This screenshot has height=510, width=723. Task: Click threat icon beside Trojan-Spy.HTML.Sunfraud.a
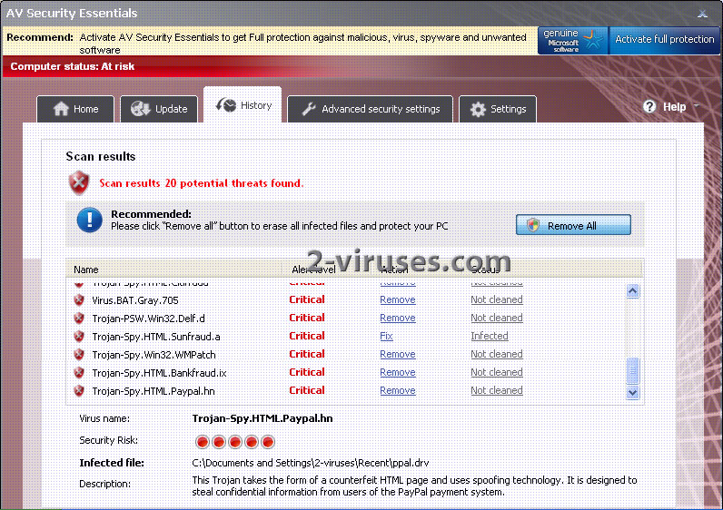79,337
